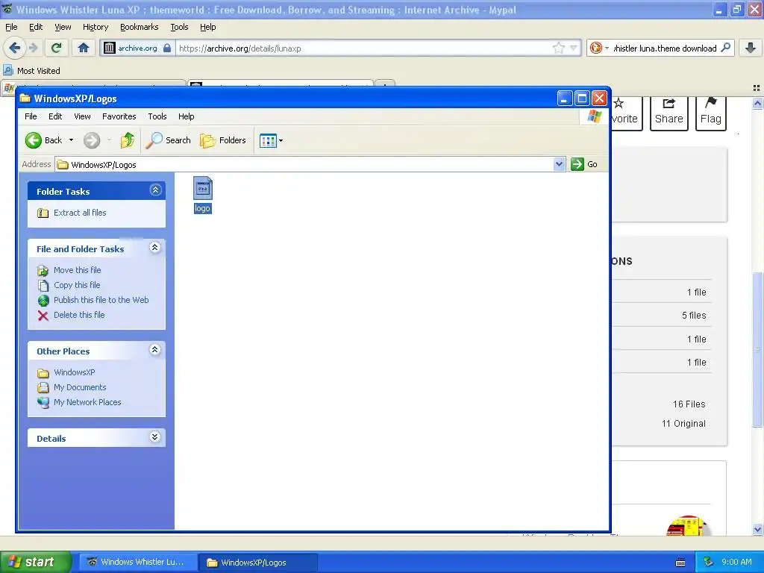Click the Windows flag logo in Explorer
The width and height of the screenshot is (764, 573).
pyautogui.click(x=595, y=116)
